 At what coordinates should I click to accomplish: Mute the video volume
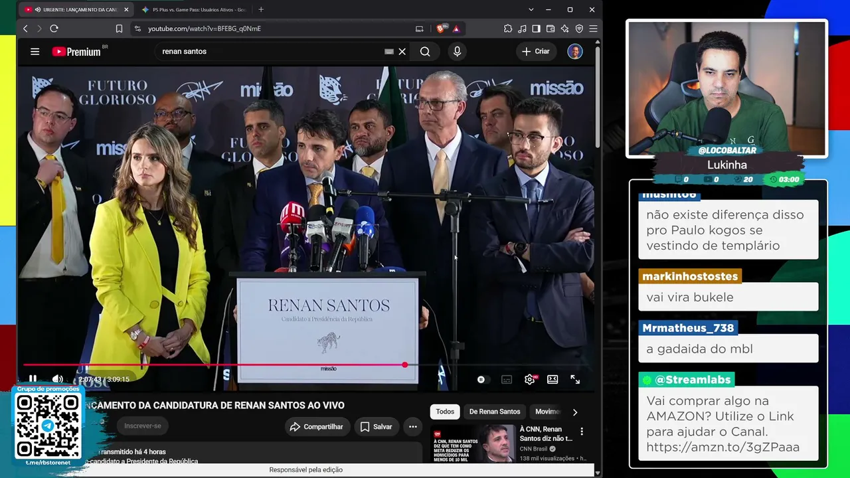tap(58, 379)
